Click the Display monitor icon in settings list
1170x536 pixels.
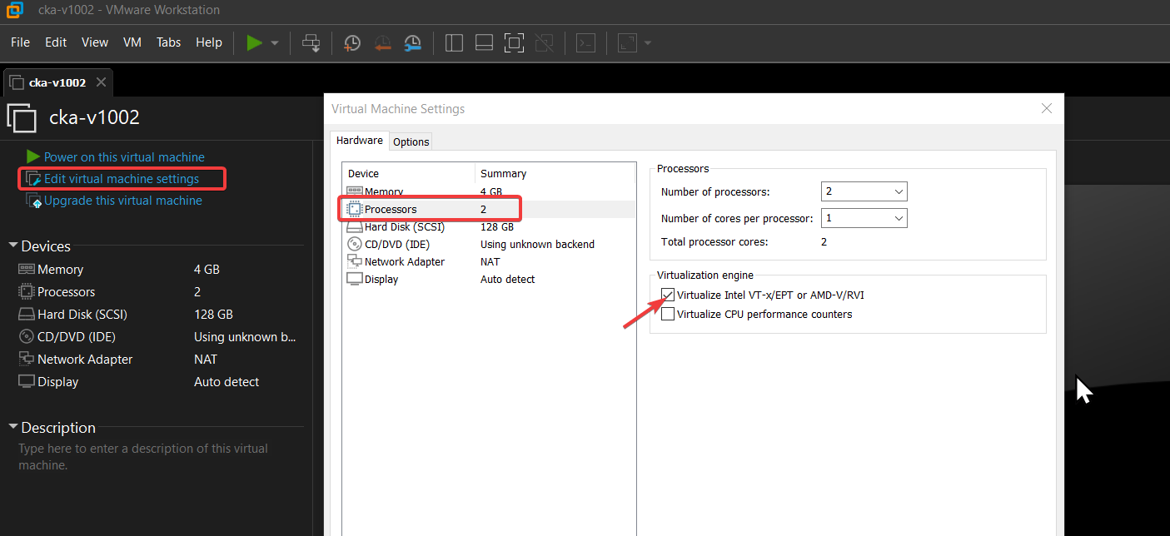point(354,279)
